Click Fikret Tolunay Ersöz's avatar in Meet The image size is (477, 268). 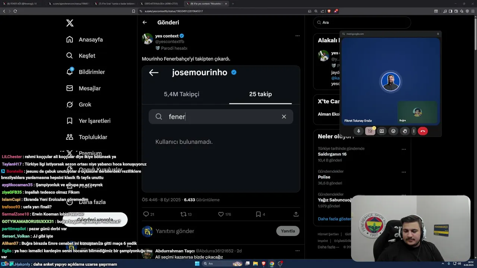[391, 82]
